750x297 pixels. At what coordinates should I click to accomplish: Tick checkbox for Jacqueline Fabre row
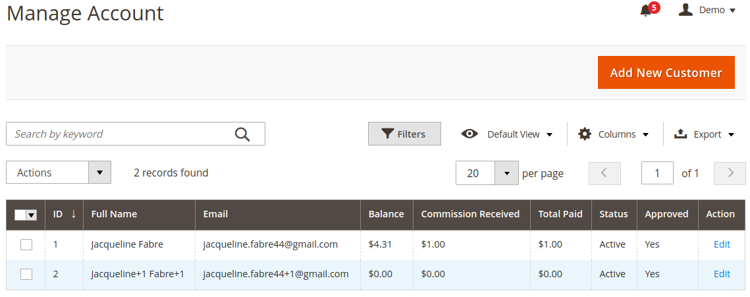tap(26, 245)
